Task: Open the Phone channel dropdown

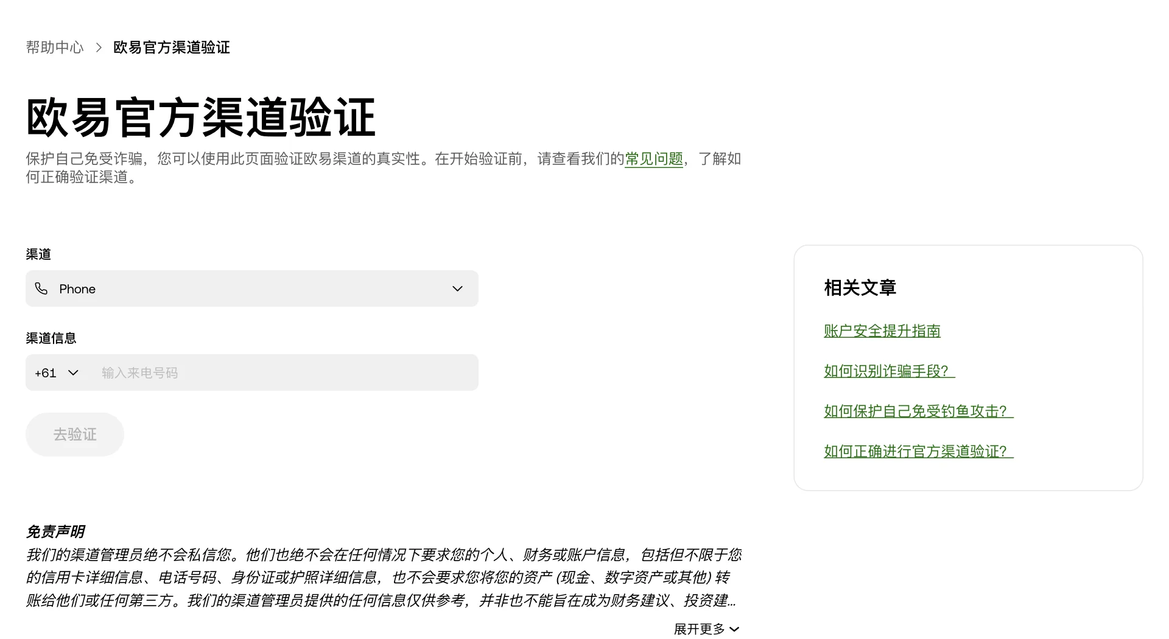Action: pyautogui.click(x=252, y=288)
